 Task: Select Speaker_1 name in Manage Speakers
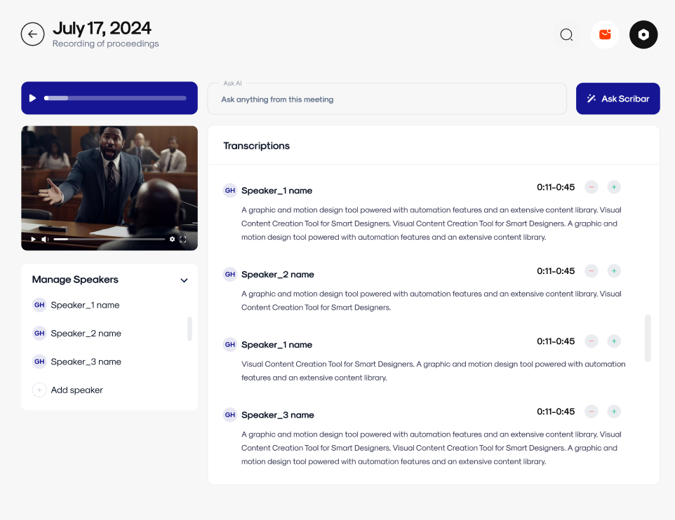[x=85, y=305]
